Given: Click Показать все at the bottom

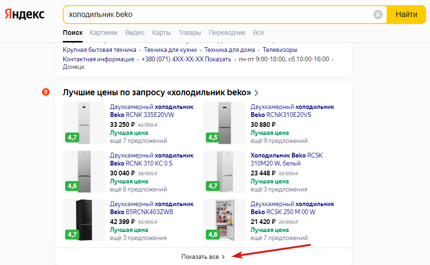Looking at the screenshot, I should pos(202,257).
